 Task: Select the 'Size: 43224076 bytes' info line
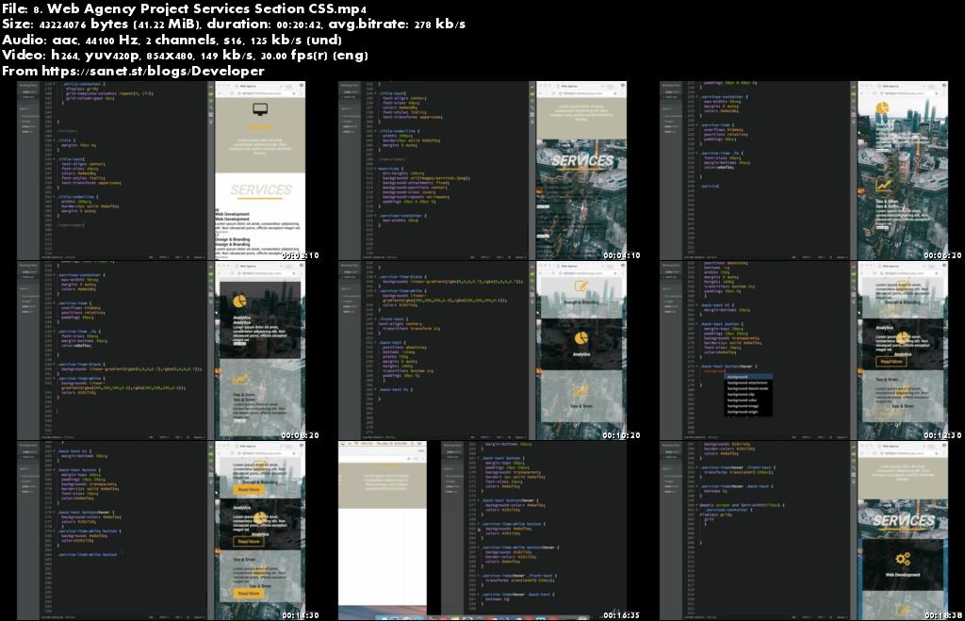pyautogui.click(x=234, y=25)
